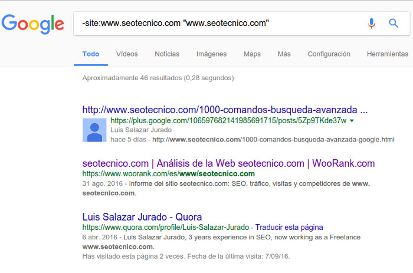Click the quora.com profile green URL
Image resolution: width=413 pixels, height=273 pixels.
(165, 227)
